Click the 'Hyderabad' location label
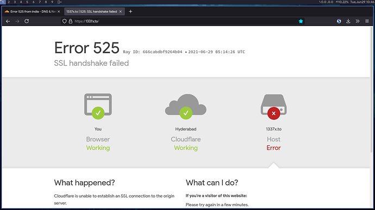 coord(186,129)
